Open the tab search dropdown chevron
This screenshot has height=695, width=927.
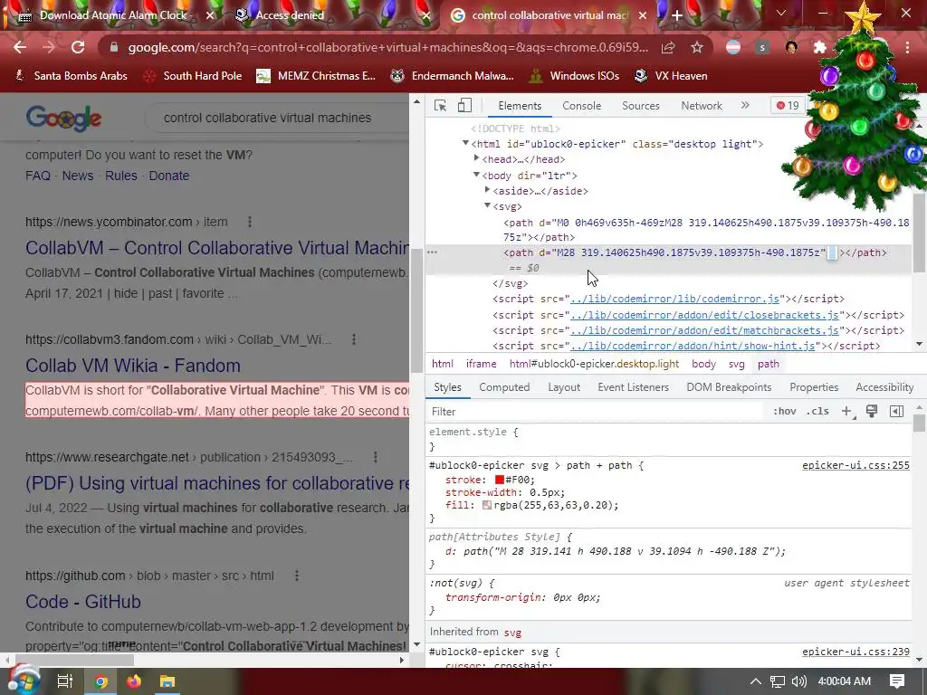781,13
